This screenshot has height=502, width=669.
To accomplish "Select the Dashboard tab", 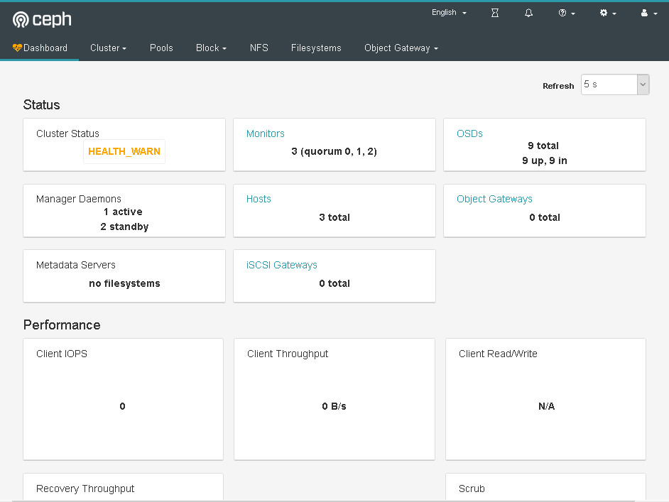I will pos(40,48).
